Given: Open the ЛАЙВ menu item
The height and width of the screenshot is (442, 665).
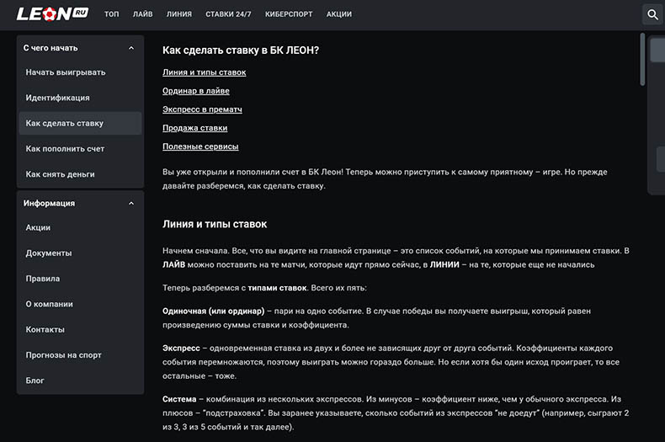Looking at the screenshot, I should click(x=143, y=14).
